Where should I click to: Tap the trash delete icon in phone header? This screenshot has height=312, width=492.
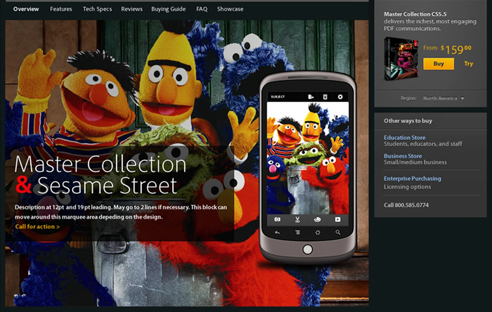tap(325, 97)
